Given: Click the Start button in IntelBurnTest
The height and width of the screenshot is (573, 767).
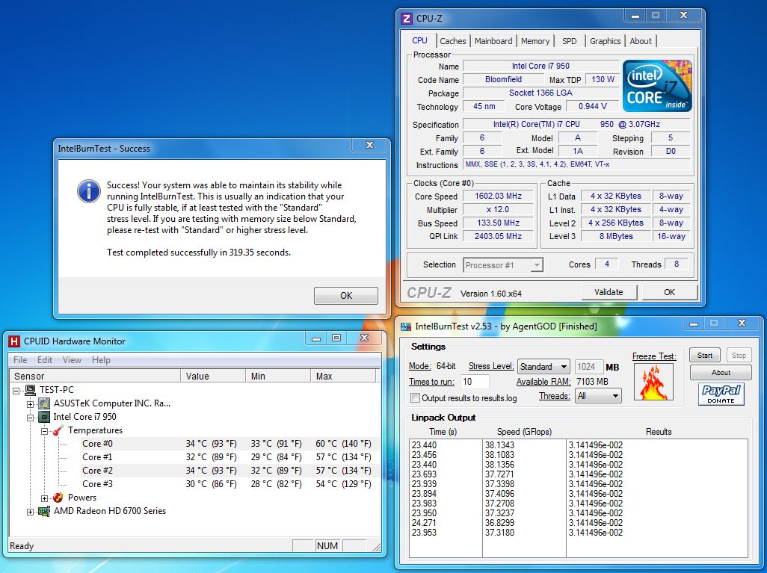Looking at the screenshot, I should click(705, 356).
